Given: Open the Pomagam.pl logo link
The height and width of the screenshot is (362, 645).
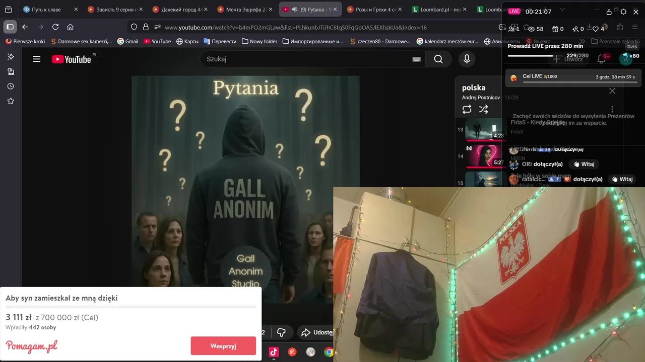Looking at the screenshot, I should pos(31,346).
